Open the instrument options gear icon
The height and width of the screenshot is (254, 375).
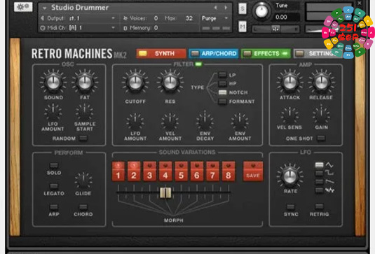(23, 7)
